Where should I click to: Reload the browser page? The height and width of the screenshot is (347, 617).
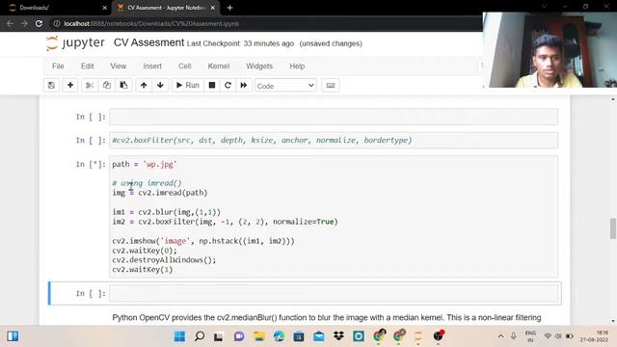pyautogui.click(x=39, y=23)
